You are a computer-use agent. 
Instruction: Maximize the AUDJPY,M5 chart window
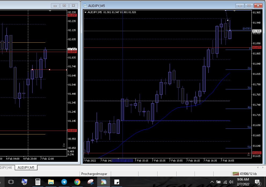click(249, 6)
